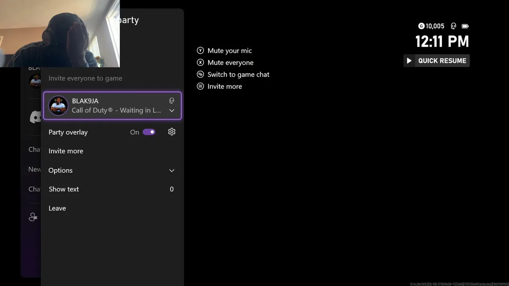This screenshot has height=286, width=509.
Task: Click the play icon on Quick Resume
Action: [409, 61]
